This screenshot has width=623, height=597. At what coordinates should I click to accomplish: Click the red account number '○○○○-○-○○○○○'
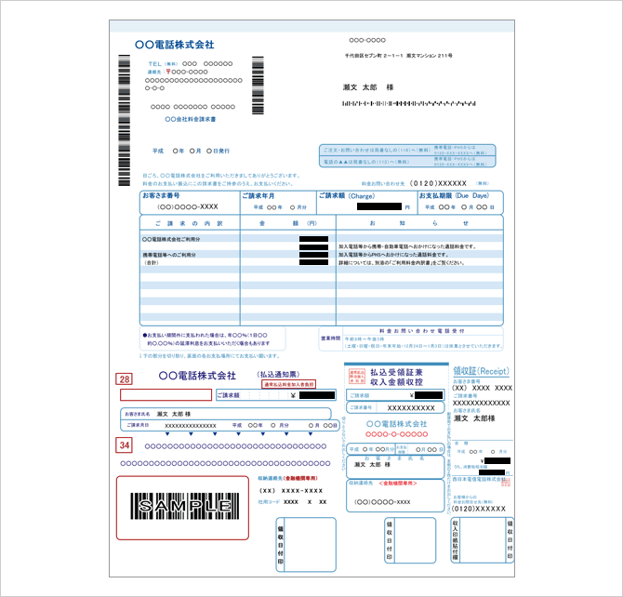coord(396,434)
